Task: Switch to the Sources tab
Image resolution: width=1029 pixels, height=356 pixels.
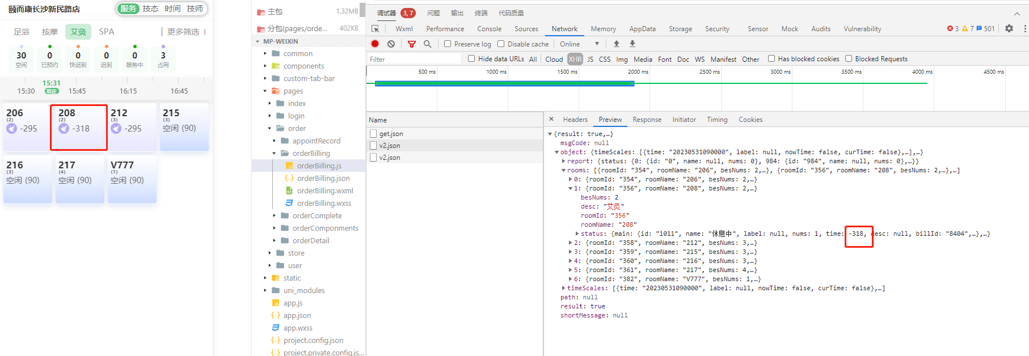Action: pyautogui.click(x=526, y=29)
